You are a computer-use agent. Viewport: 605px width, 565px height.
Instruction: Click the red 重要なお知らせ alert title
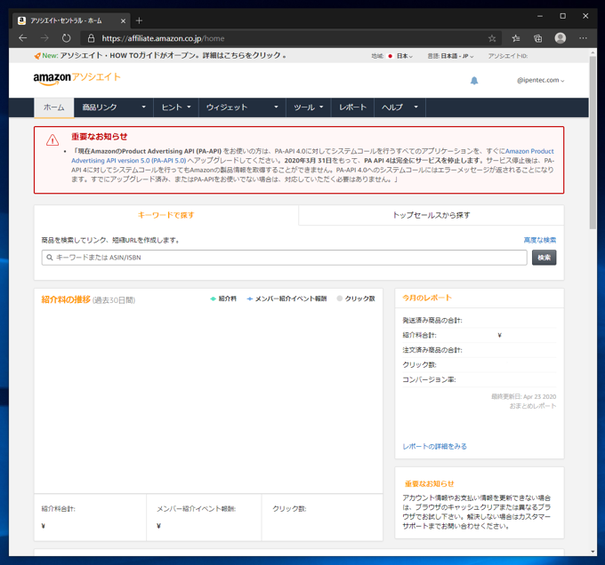(99, 136)
